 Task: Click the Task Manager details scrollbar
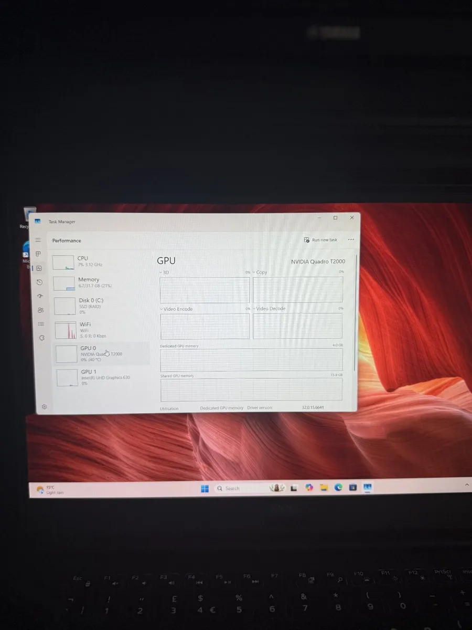coord(356,312)
